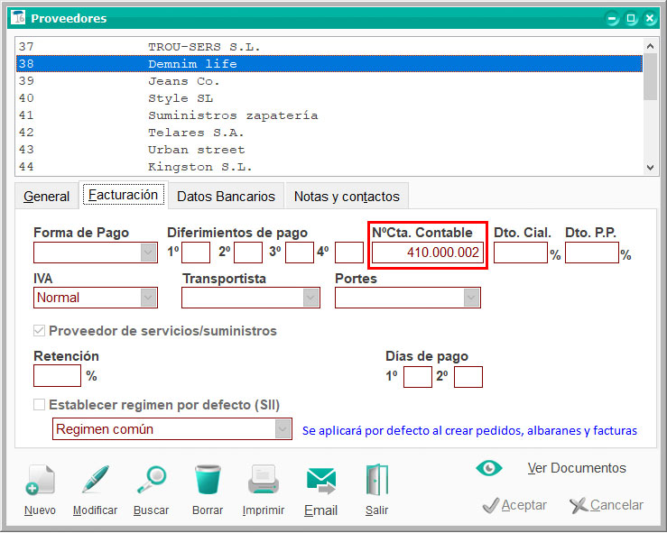
Task: Click the Nuevo new-supplier icon
Action: [x=40, y=481]
